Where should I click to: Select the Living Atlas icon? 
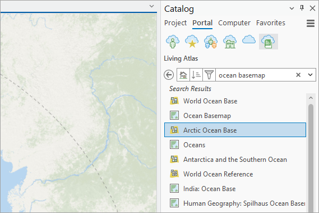[269, 42]
